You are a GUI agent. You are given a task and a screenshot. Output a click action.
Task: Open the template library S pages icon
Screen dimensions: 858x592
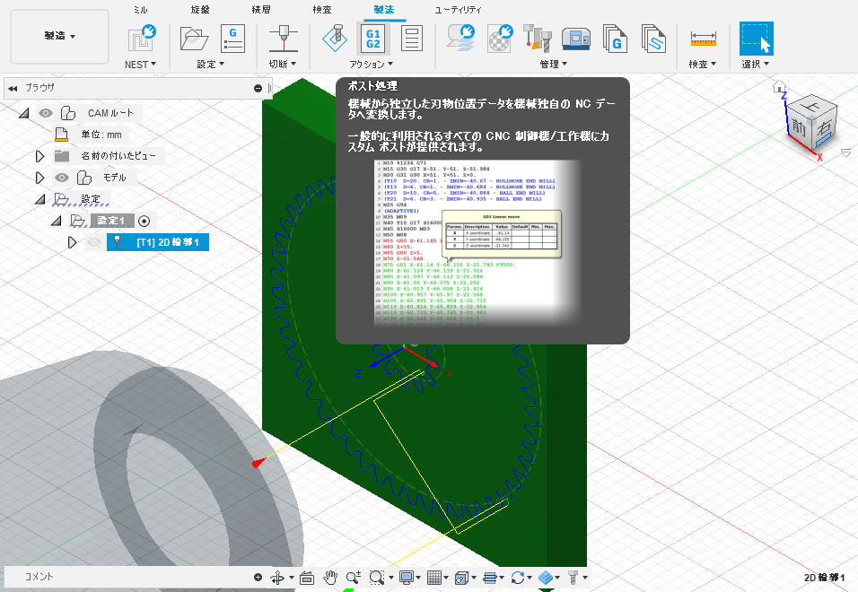tap(653, 39)
